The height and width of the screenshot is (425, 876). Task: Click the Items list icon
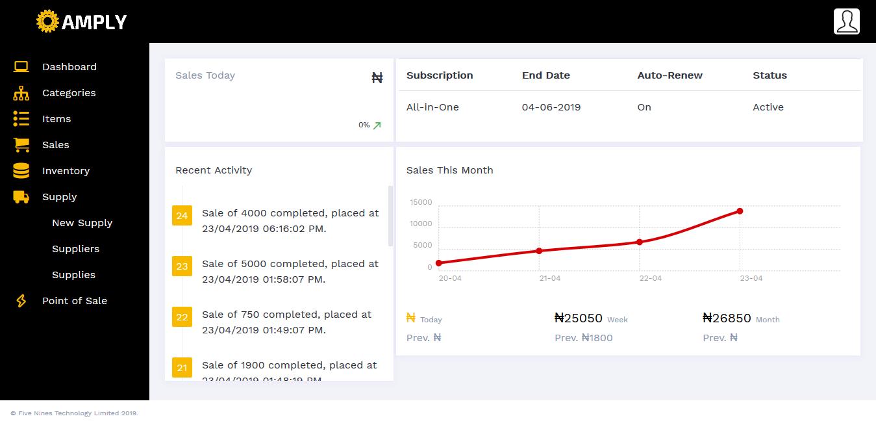coord(21,119)
